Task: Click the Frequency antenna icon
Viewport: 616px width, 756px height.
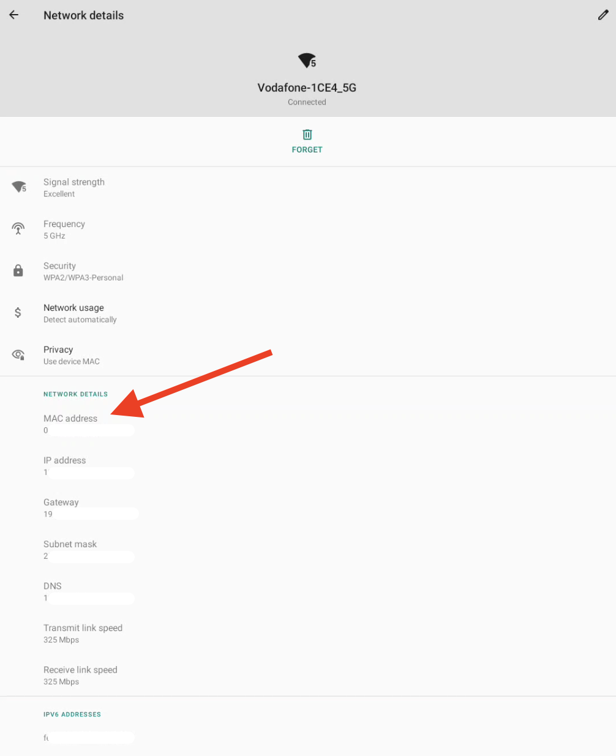Action: click(x=18, y=230)
